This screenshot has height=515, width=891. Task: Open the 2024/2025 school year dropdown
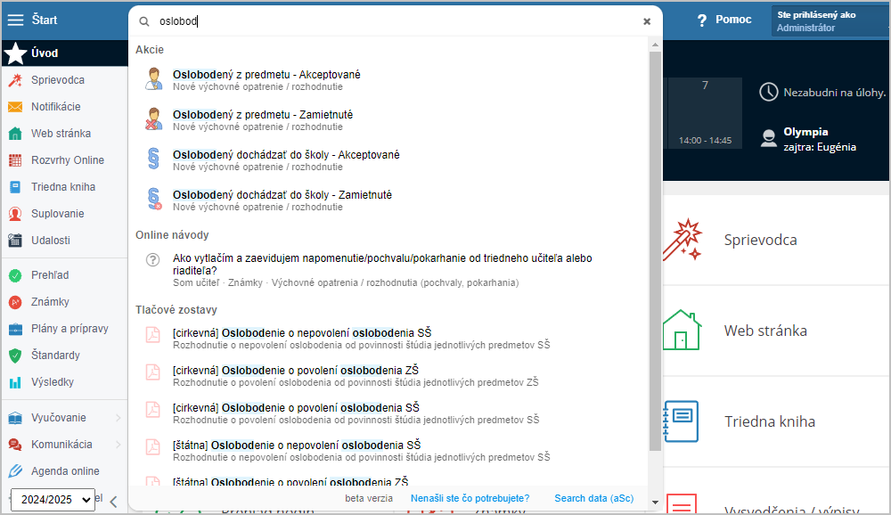click(53, 500)
